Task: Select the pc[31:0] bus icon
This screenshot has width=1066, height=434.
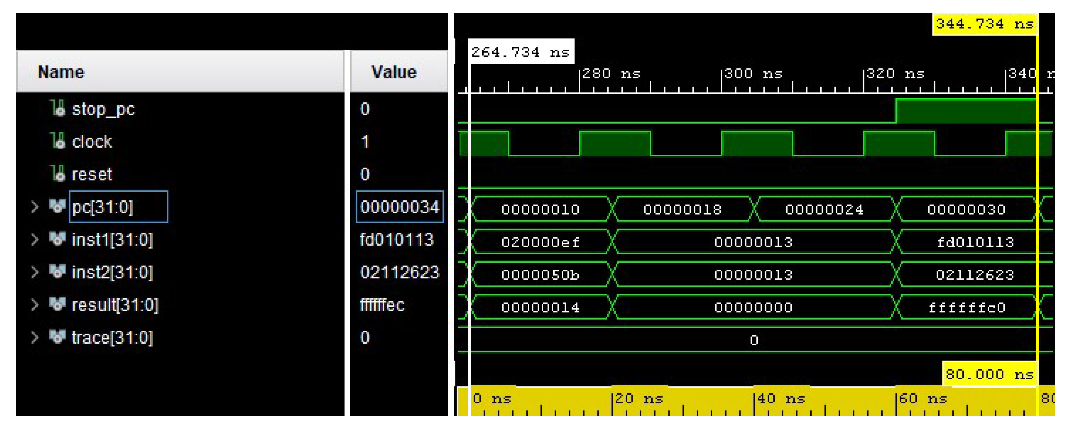Action: (x=58, y=207)
